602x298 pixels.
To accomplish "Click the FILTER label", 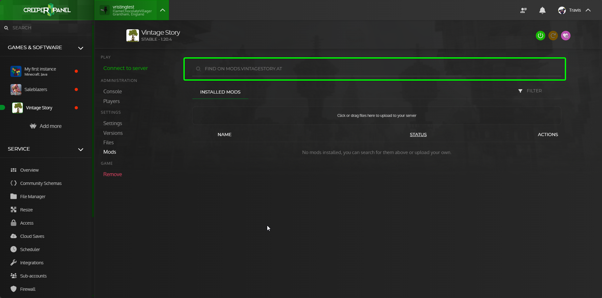I will (x=534, y=91).
